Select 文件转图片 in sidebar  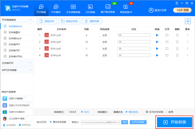point(17,32)
